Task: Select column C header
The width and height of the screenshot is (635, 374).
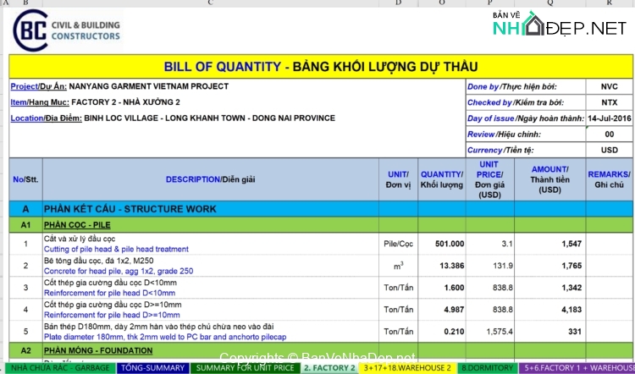Action: pyautogui.click(x=208, y=3)
